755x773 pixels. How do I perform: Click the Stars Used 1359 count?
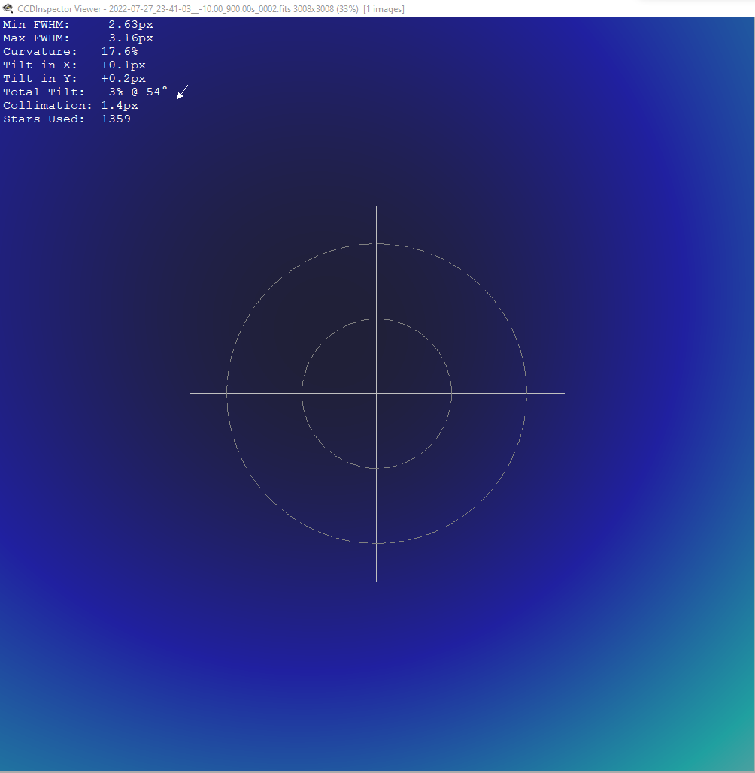pos(116,119)
